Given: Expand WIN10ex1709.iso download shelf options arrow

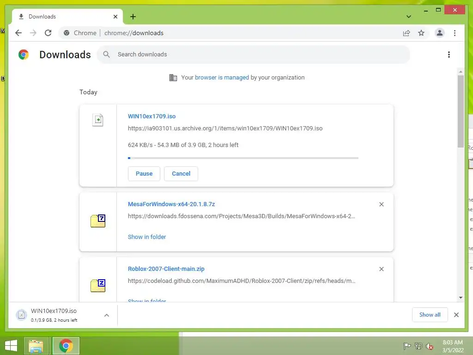Looking at the screenshot, I should coord(107,315).
